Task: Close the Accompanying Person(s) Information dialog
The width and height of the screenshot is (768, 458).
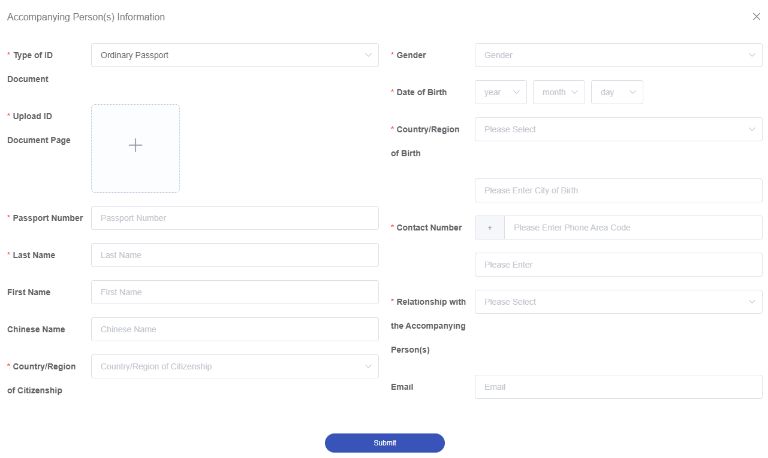Action: tap(756, 17)
